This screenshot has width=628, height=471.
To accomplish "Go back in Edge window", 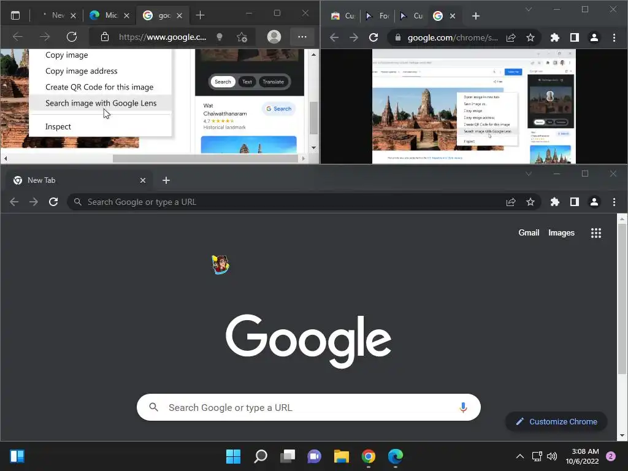I will click(x=18, y=37).
